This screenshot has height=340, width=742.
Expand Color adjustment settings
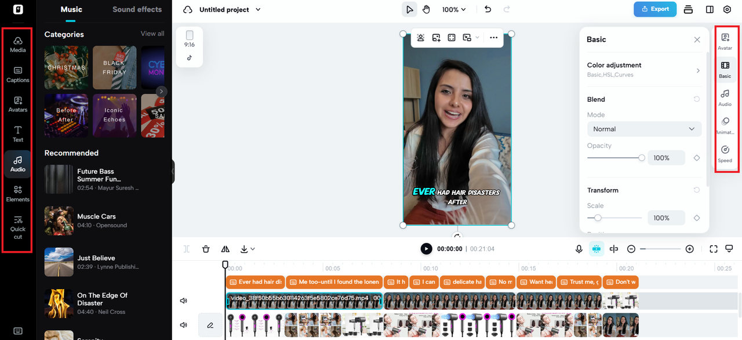(x=644, y=69)
